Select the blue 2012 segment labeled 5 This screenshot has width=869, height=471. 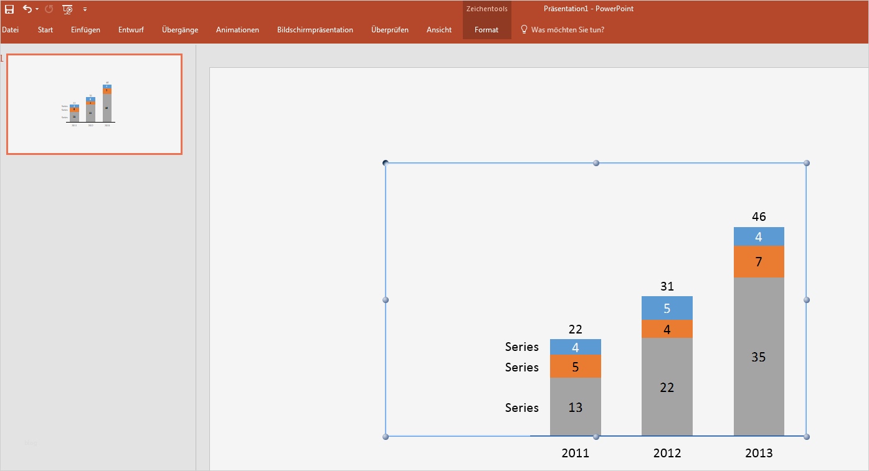(x=667, y=309)
